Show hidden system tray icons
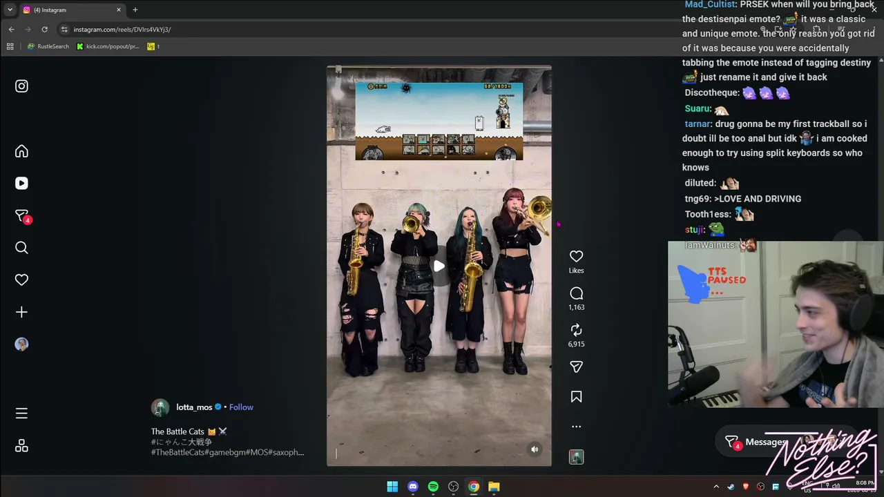884x497 pixels. [x=716, y=487]
